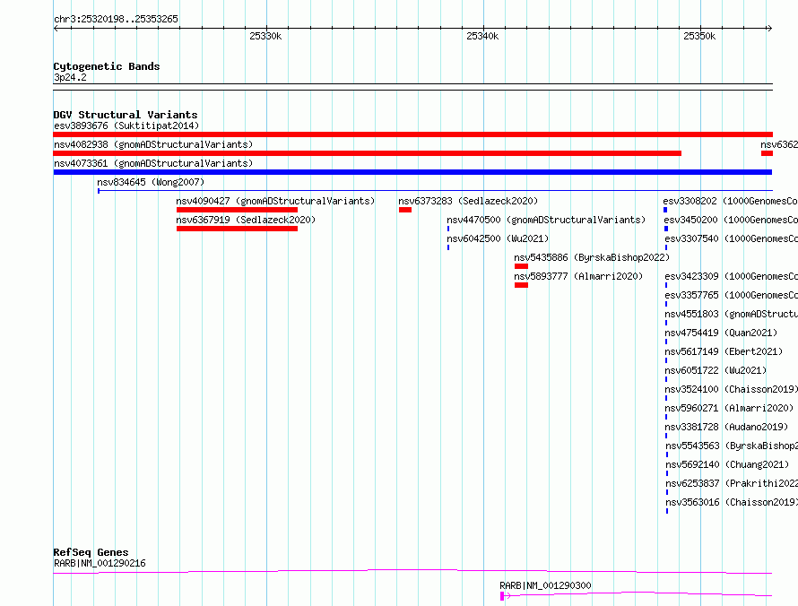This screenshot has height=606, width=798.
Task: Select the blue nsv4073361 variant bar
Action: coord(412,172)
